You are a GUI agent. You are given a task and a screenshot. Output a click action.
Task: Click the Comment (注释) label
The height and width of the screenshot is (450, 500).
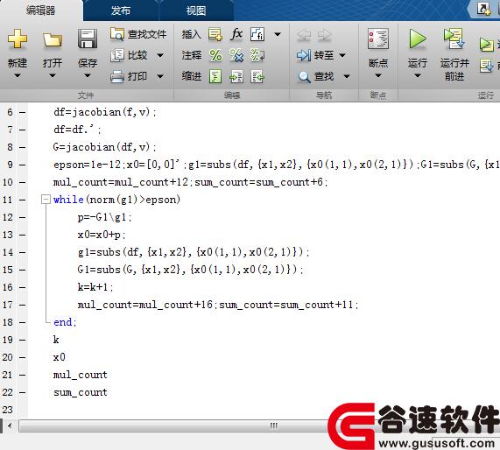191,55
